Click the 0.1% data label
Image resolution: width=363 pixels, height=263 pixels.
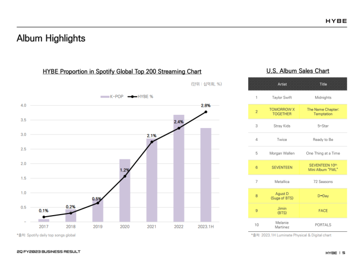pos(43,211)
